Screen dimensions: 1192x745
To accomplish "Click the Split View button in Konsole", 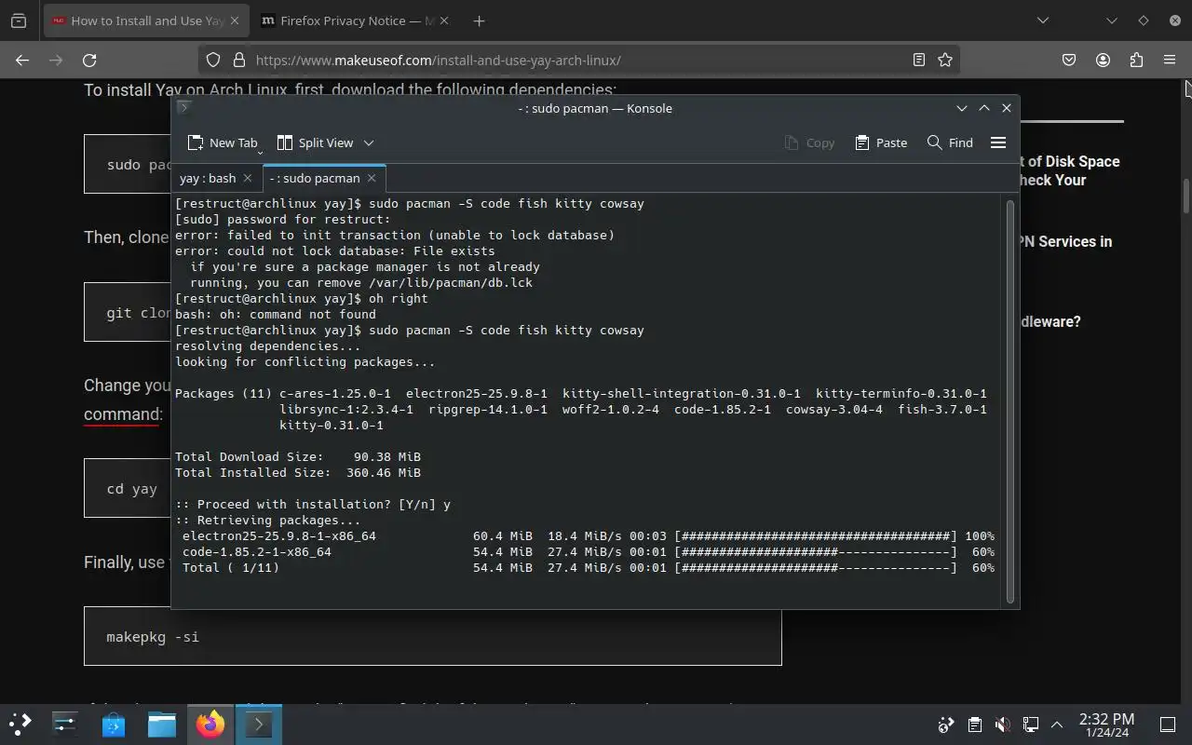I will pyautogui.click(x=315, y=142).
